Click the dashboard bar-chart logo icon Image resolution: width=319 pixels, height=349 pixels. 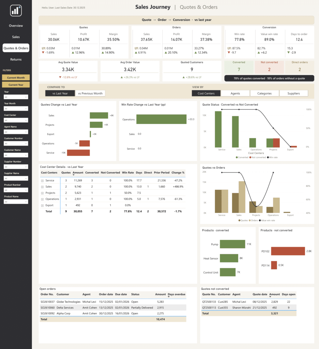(16, 11)
